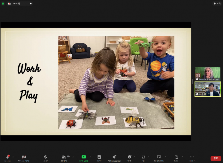Open the 노트 notes icon
This screenshot has height=163, width=223.
[x=176, y=157]
